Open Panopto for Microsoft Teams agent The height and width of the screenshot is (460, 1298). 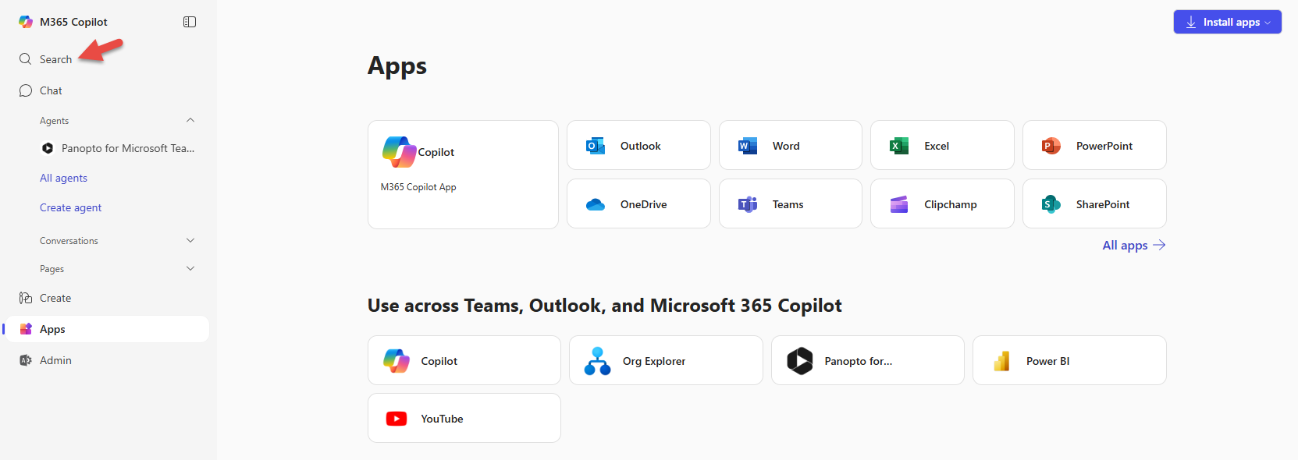click(x=128, y=148)
